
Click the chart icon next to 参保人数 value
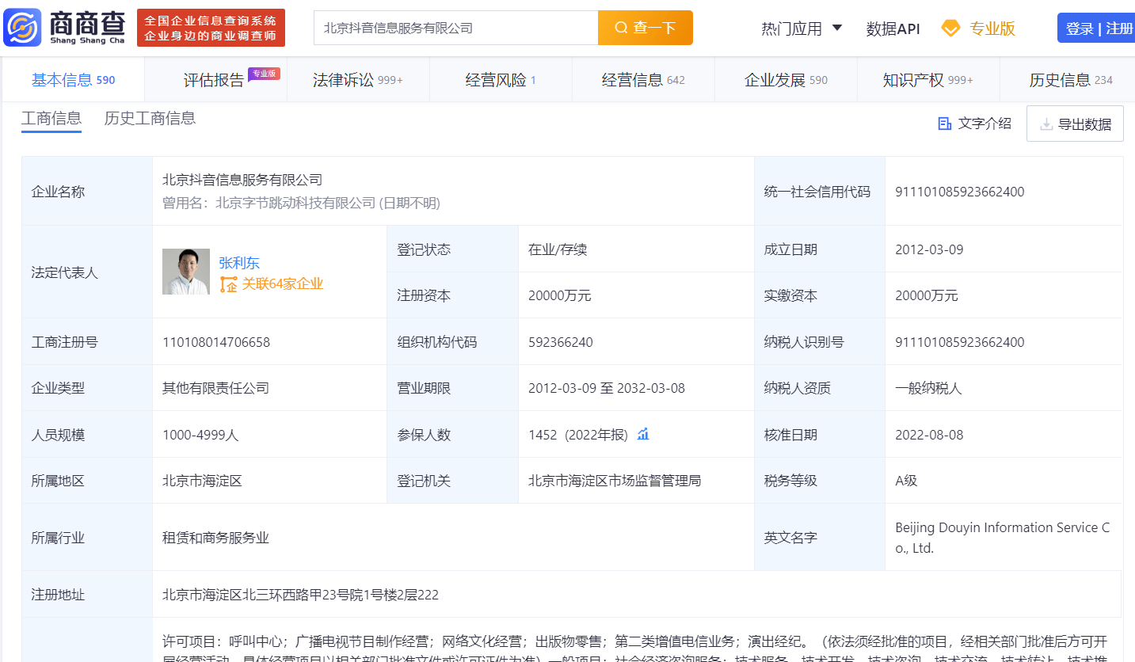643,434
